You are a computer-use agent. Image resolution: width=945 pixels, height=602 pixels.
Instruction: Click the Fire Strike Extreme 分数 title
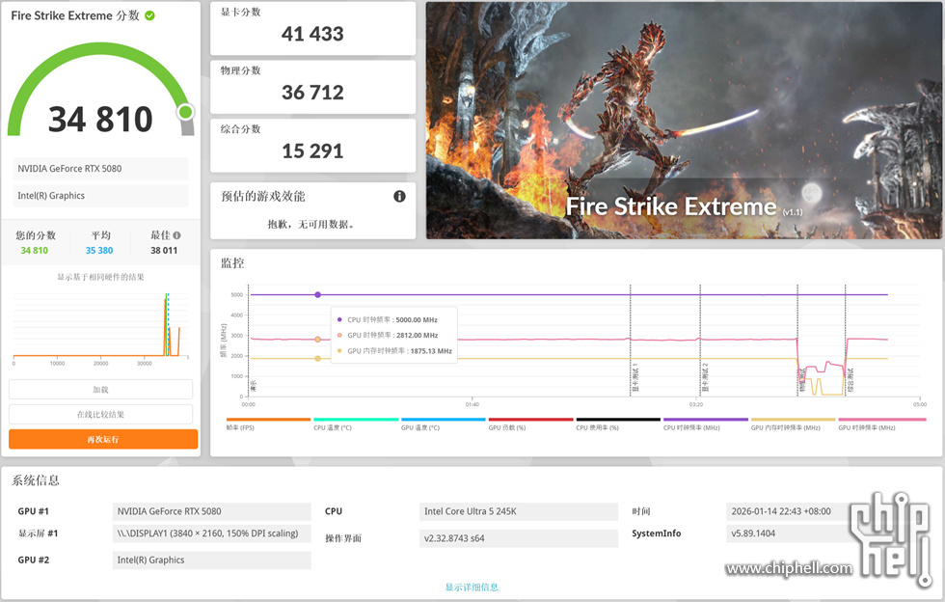[75, 15]
